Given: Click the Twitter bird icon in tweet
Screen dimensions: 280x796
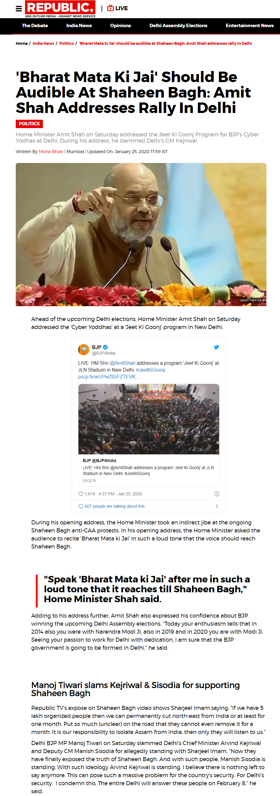Looking at the screenshot, I should pos(216,347).
